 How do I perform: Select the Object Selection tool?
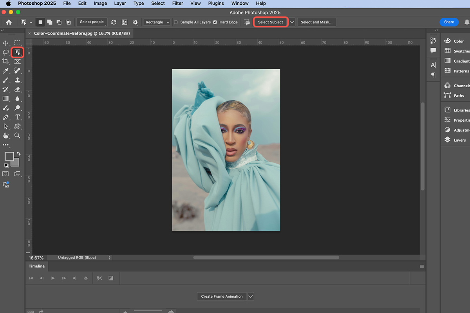tap(17, 52)
